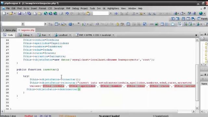The width and height of the screenshot is (208, 117).
Task: Create a new file with the blank page icon
Action: click(4, 13)
